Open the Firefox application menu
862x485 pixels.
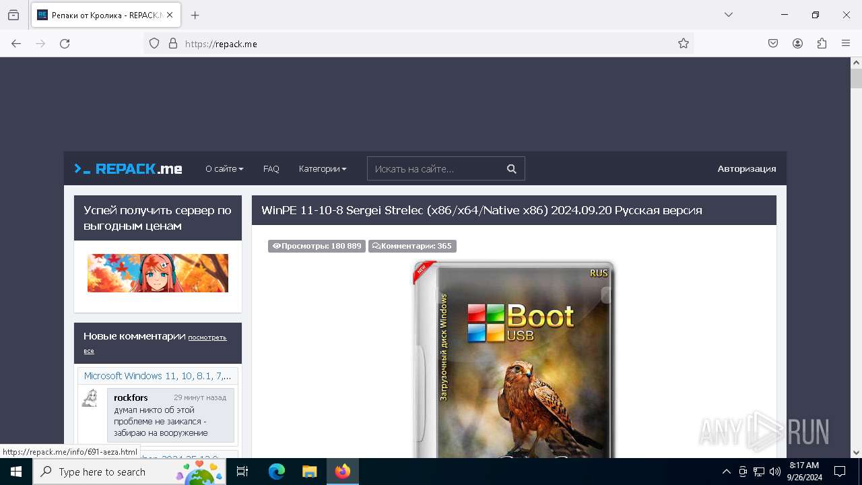click(x=846, y=43)
